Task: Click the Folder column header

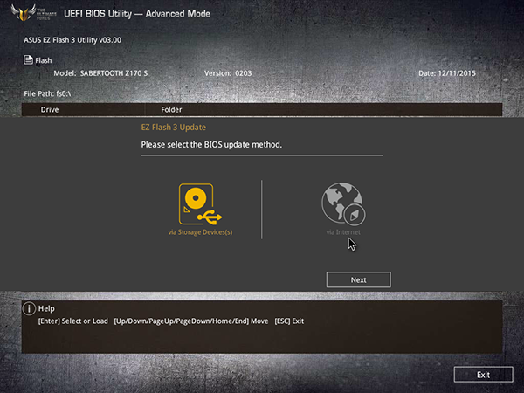Action: (171, 110)
